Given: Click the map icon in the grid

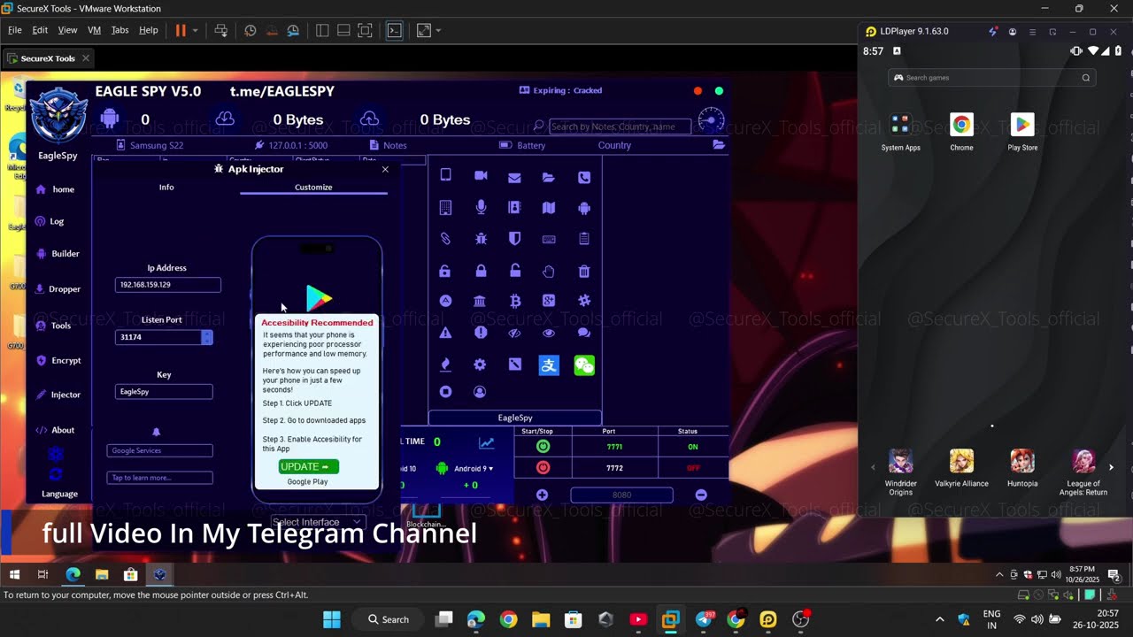Looking at the screenshot, I should click(x=549, y=208).
